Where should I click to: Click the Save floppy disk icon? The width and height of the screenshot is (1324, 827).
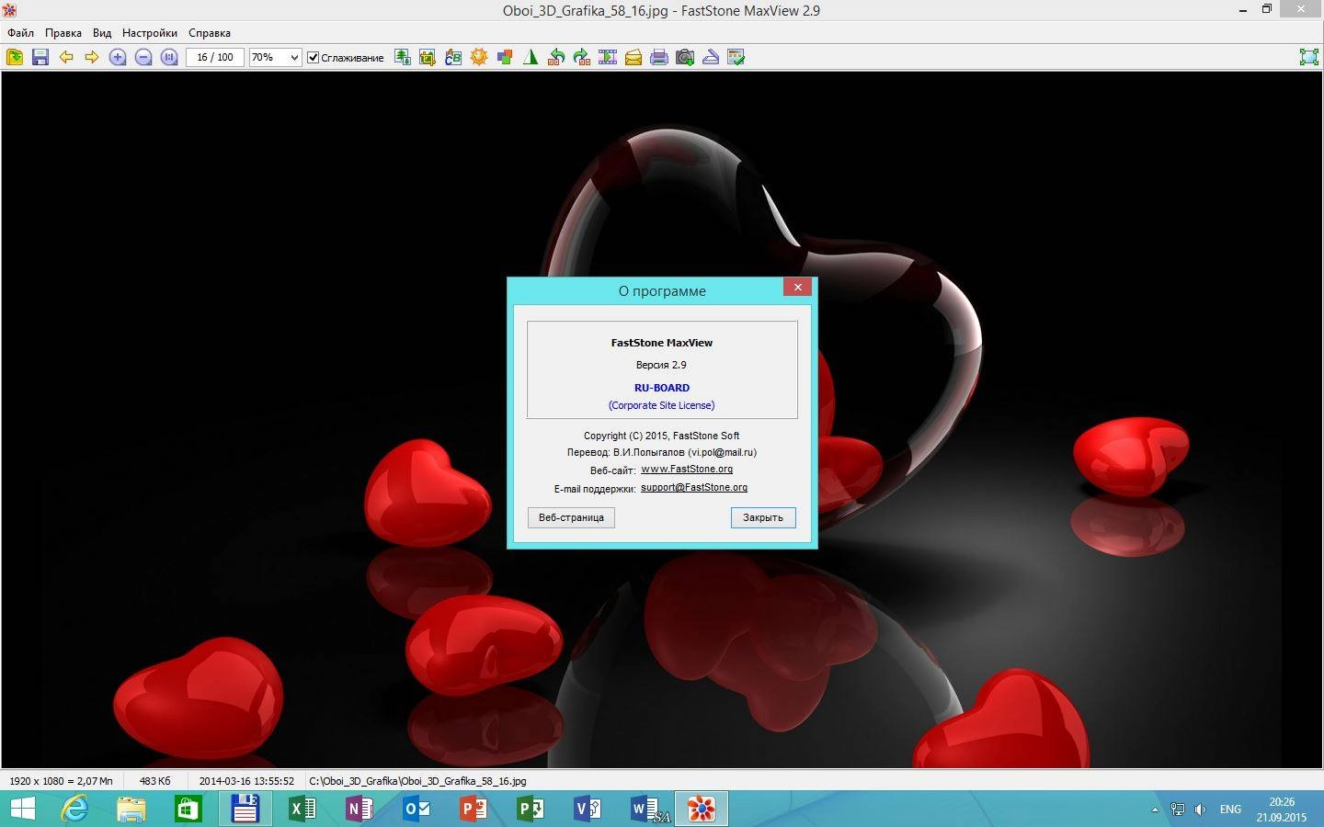tap(40, 57)
